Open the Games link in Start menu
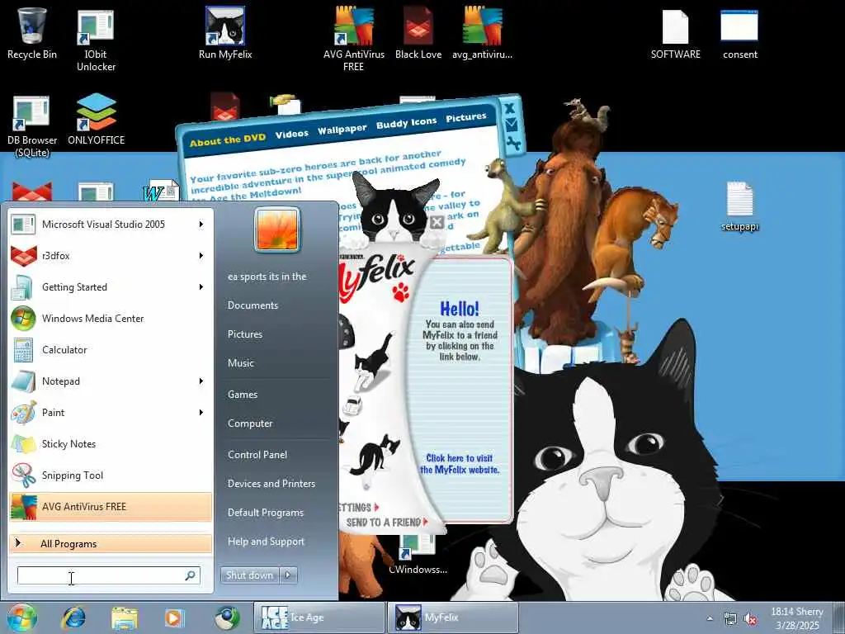845x634 pixels. click(x=243, y=394)
